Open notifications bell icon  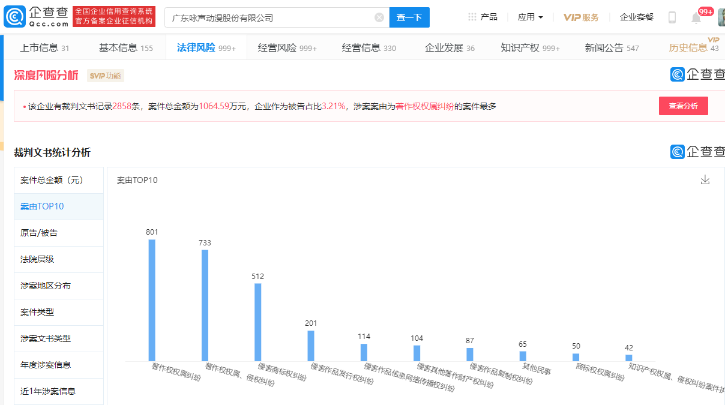[696, 18]
